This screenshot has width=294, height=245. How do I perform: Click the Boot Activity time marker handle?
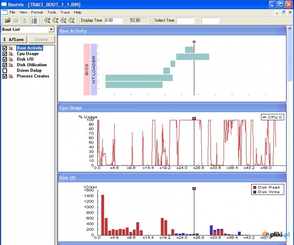point(194,42)
